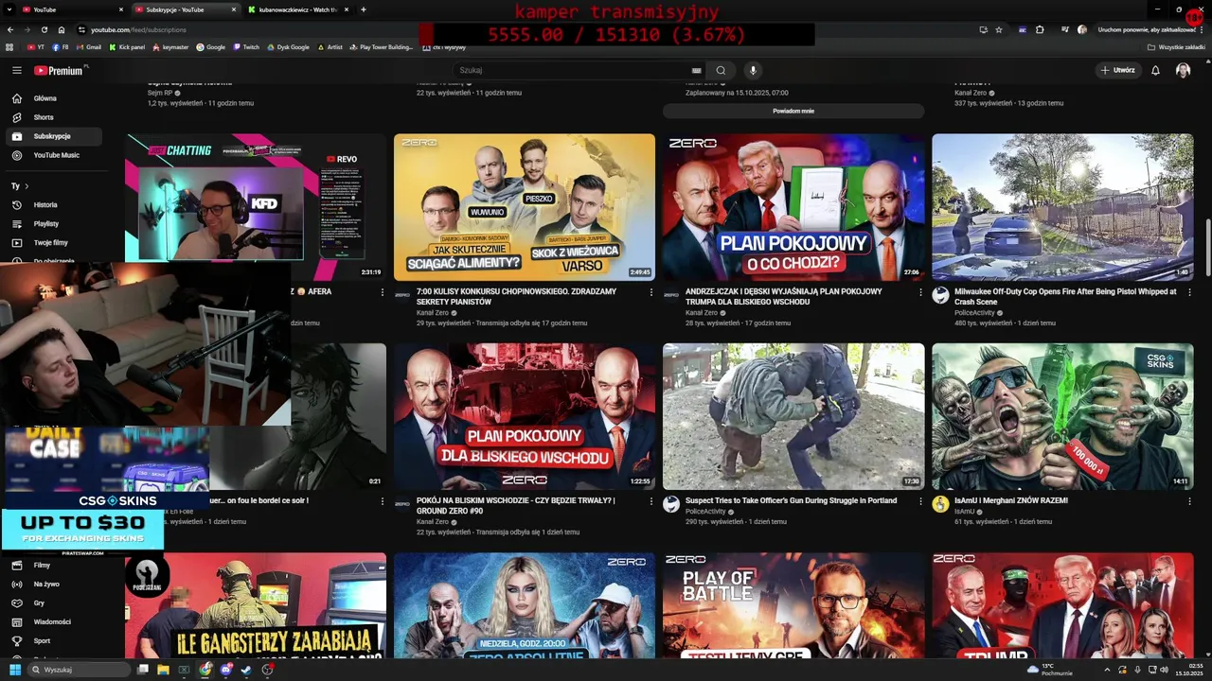Open the Kanał Zero channel under Kulisy Konkursu
This screenshot has height=681, width=1212.
[x=433, y=312]
